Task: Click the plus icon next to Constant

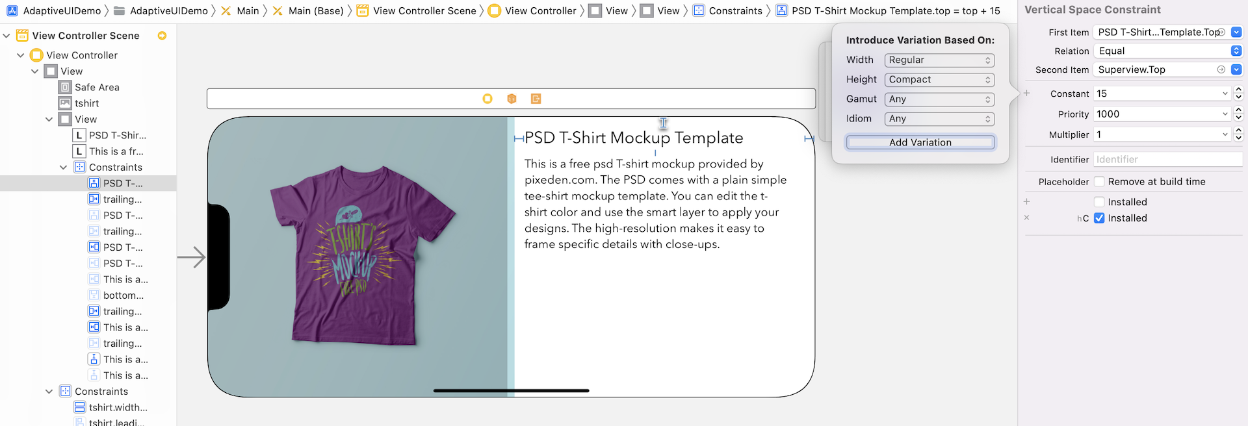Action: (x=1027, y=94)
